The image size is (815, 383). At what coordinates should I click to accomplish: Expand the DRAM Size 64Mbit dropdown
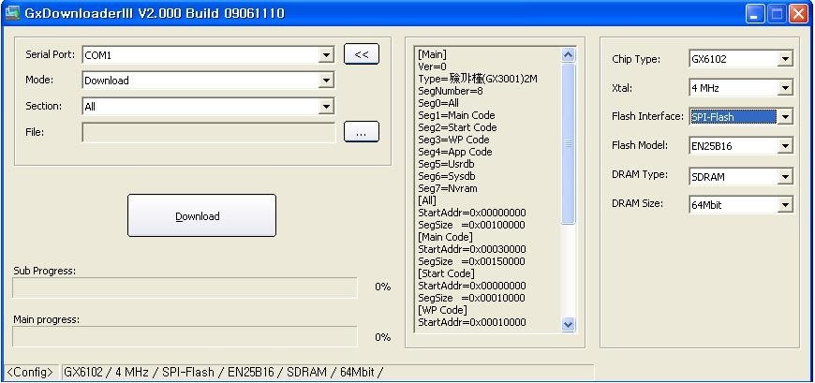[x=785, y=205]
